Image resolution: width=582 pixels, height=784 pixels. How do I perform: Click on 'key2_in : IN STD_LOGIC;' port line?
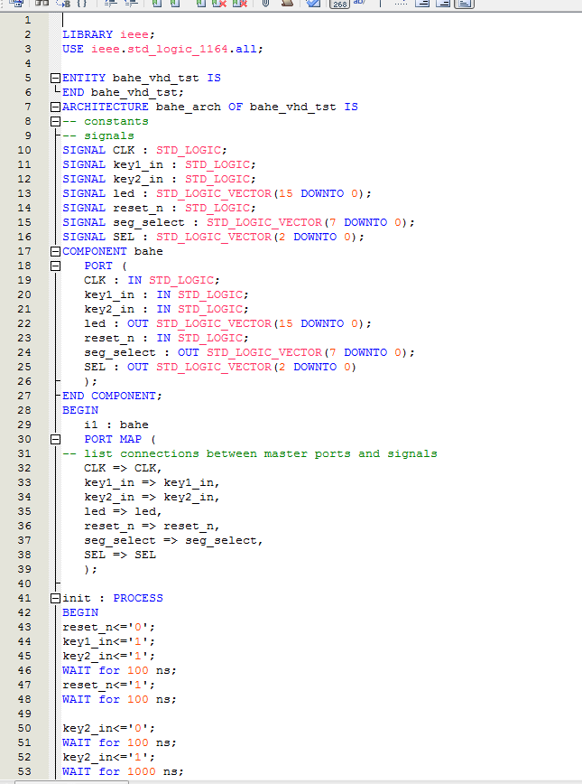[x=166, y=310]
